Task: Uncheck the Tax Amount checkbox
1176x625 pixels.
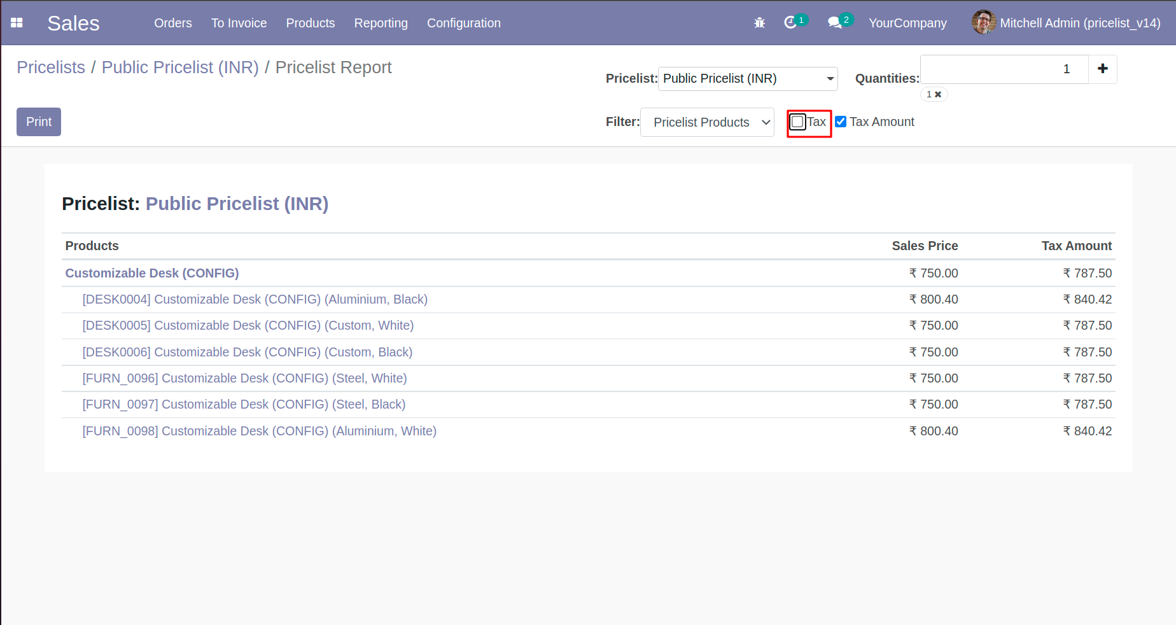Action: pos(841,122)
